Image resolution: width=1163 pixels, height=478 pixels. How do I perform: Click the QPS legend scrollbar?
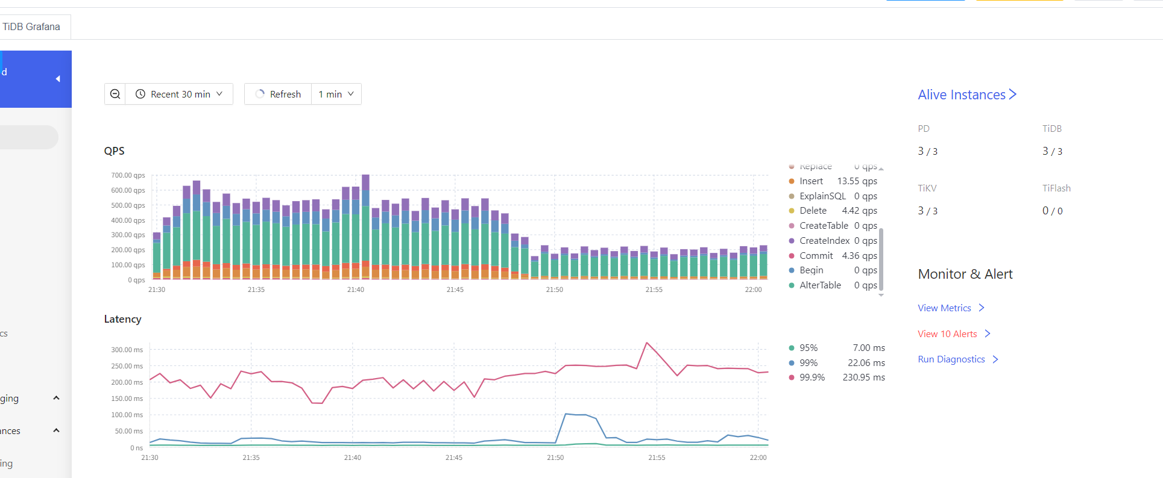click(x=881, y=259)
